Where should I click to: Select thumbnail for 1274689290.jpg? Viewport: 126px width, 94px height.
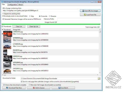tap(7, 46)
